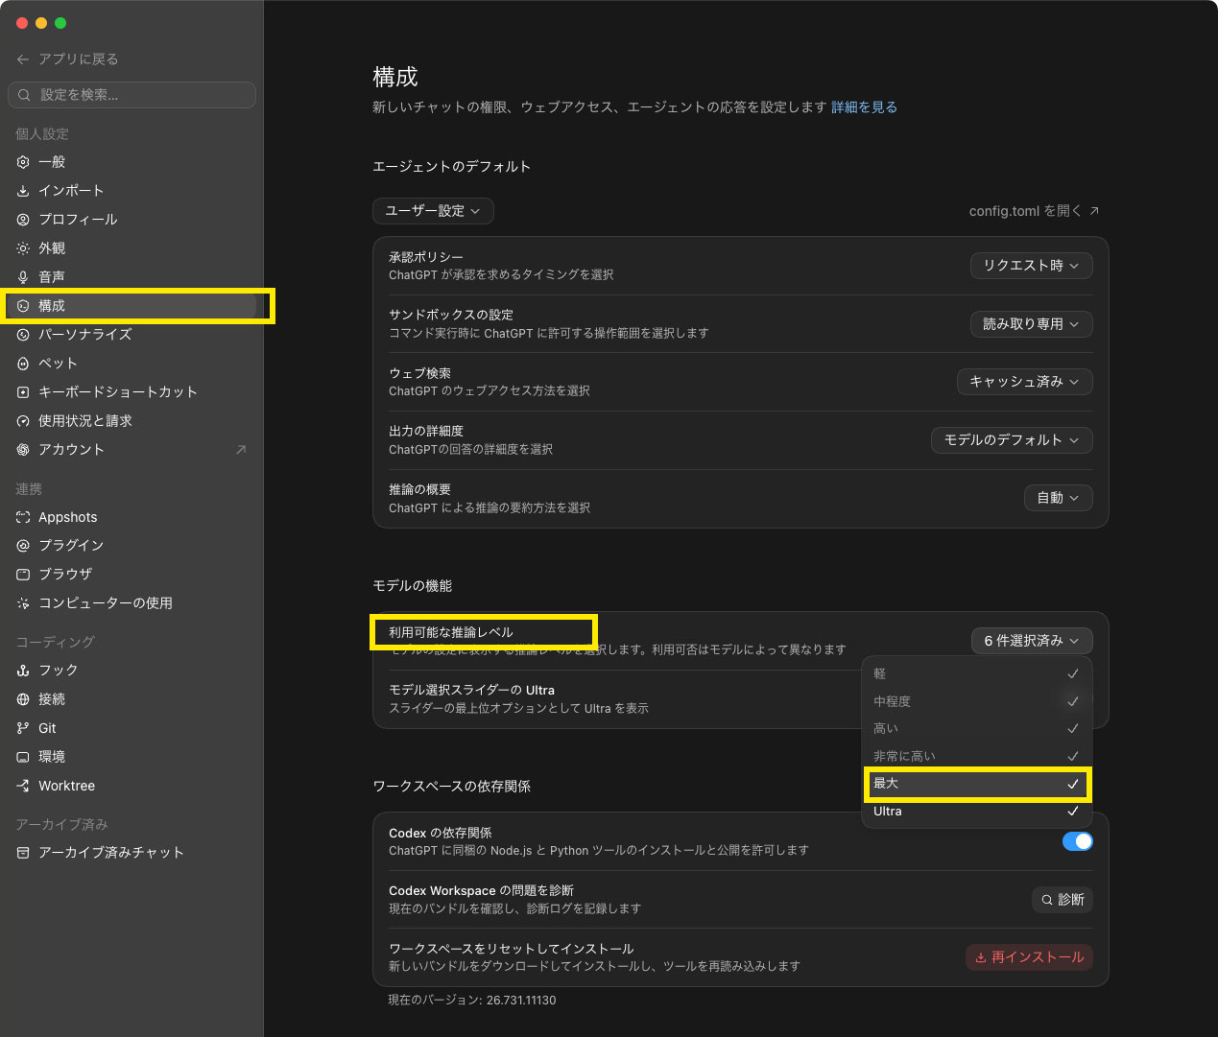Viewport: 1218px width, 1037px height.
Task: Open the キャッシュ済み web search dropdown
Action: tap(1024, 382)
